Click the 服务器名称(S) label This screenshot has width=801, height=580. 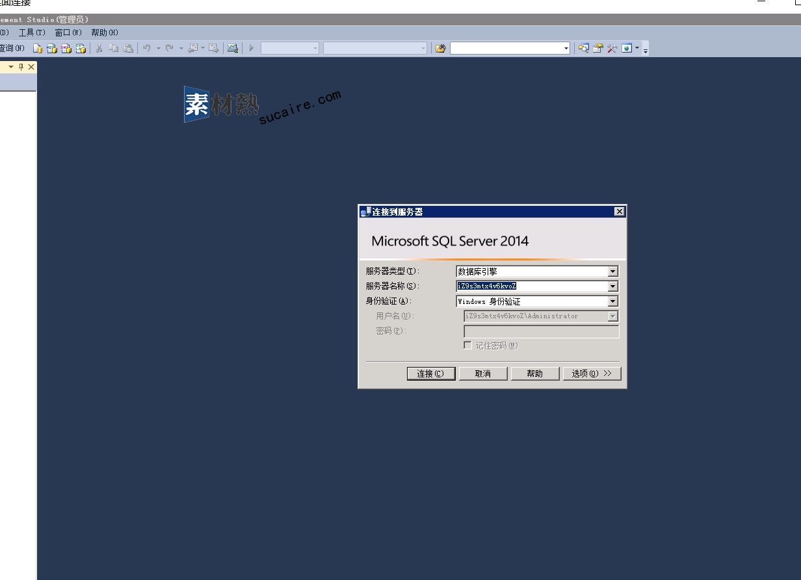(393, 286)
